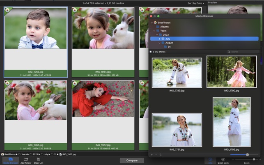
Task: Click the corner badge on IMG_1963 thumbnail
Action: coord(7,11)
